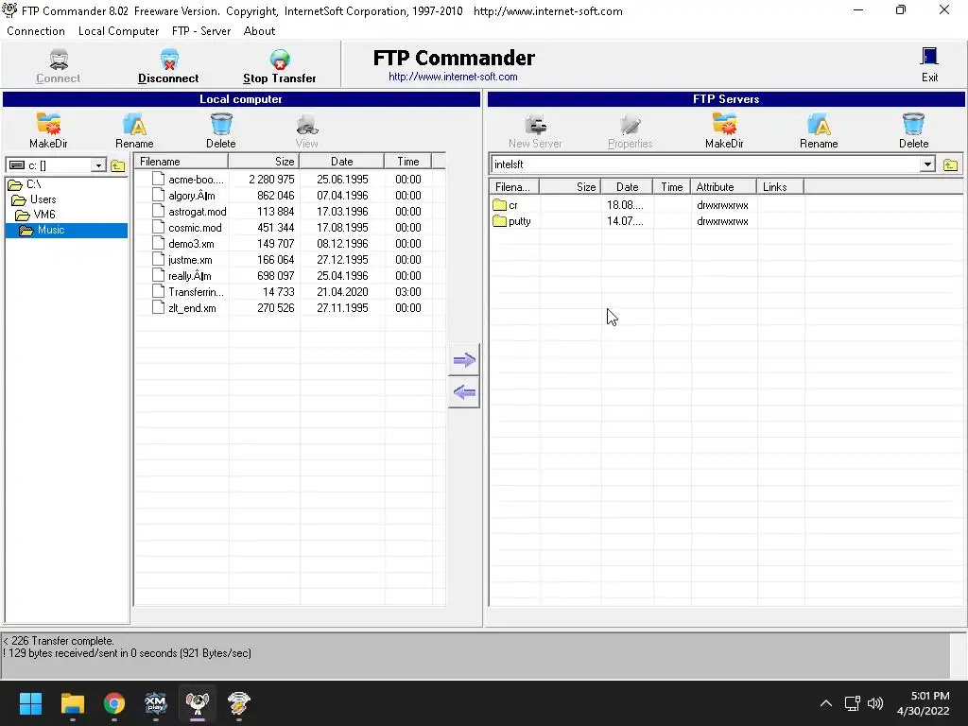Click FTP Servers Delete trash icon
The image size is (968, 726).
913,124
